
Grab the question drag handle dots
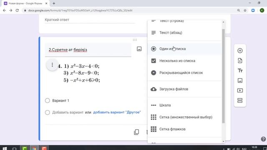(135, 40)
